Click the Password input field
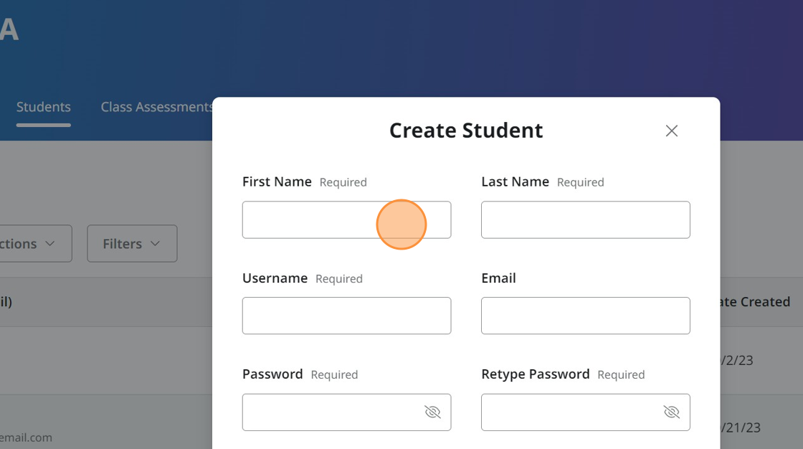This screenshot has height=449, width=803. pyautogui.click(x=330, y=412)
